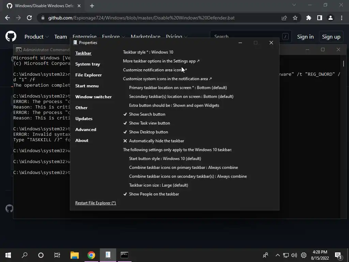Screen dimensions: 349x262
Task: Toggle Show People on the taskbar
Action: (x=151, y=194)
